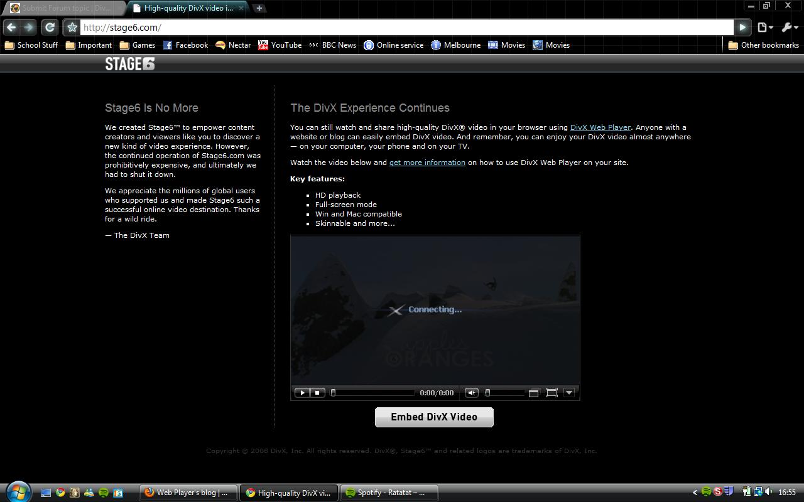Switch to Spotify - Ratatat taskbar window
This screenshot has height=502, width=804.
tap(388, 493)
